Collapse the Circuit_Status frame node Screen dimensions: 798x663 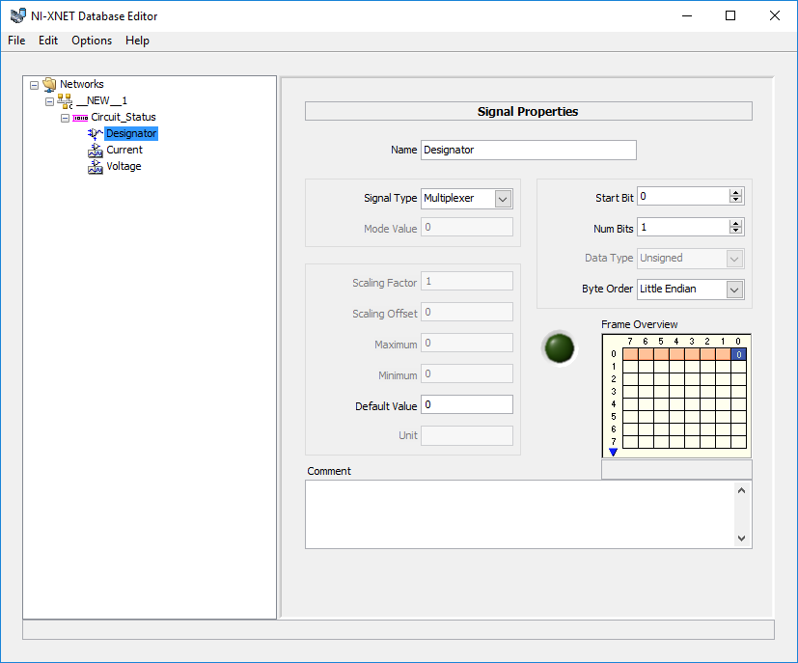pos(66,118)
